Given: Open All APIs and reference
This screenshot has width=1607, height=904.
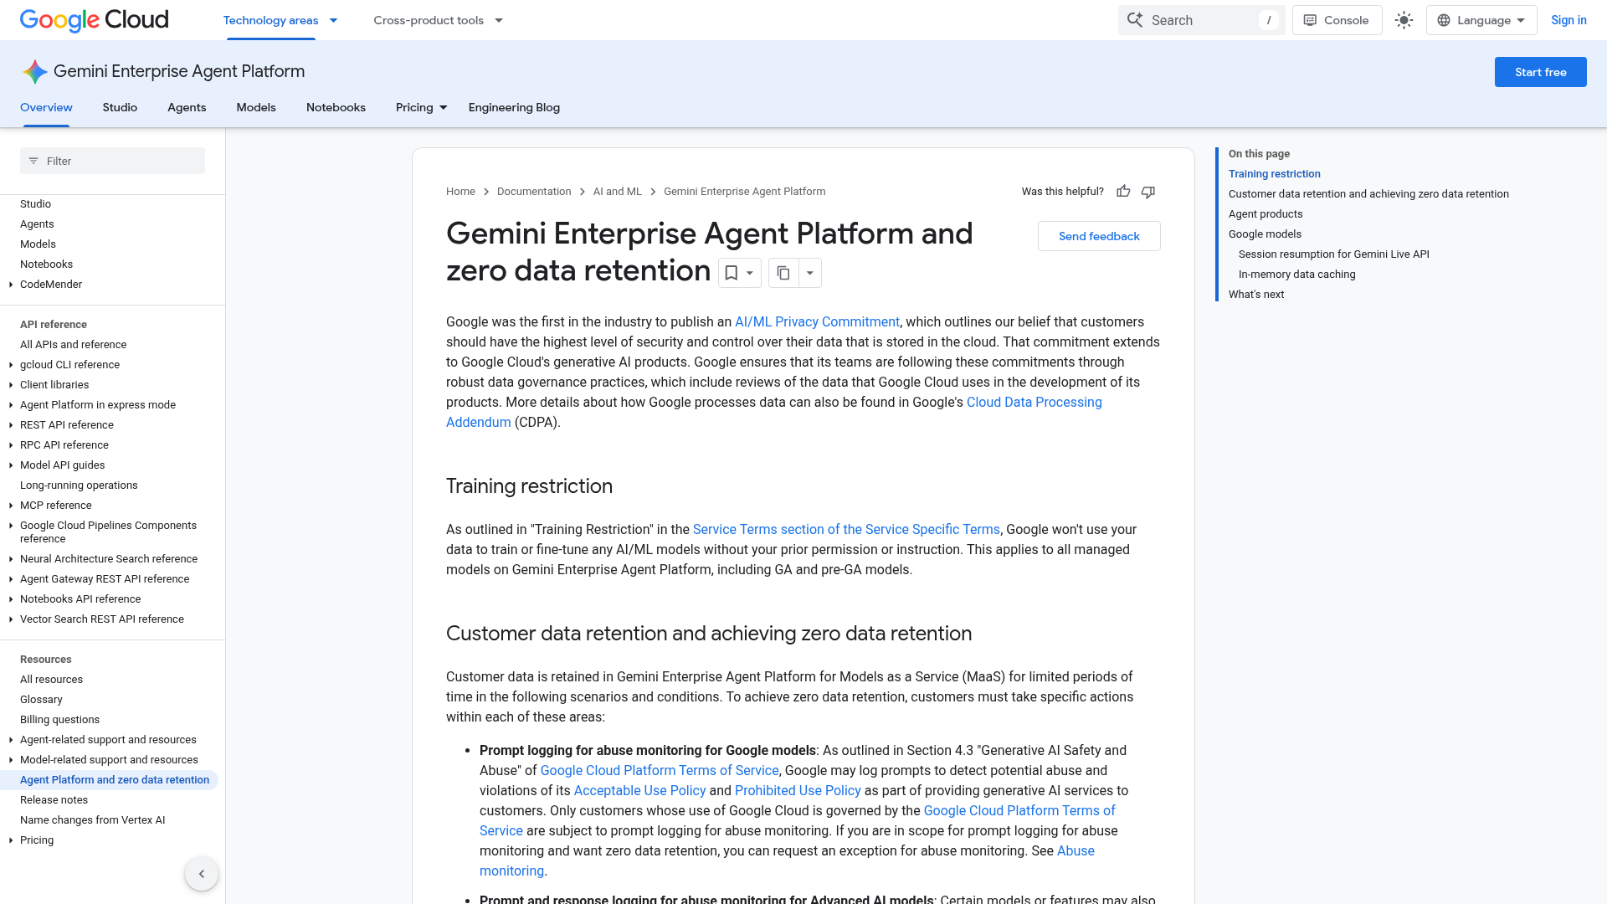Looking at the screenshot, I should pyautogui.click(x=73, y=345).
